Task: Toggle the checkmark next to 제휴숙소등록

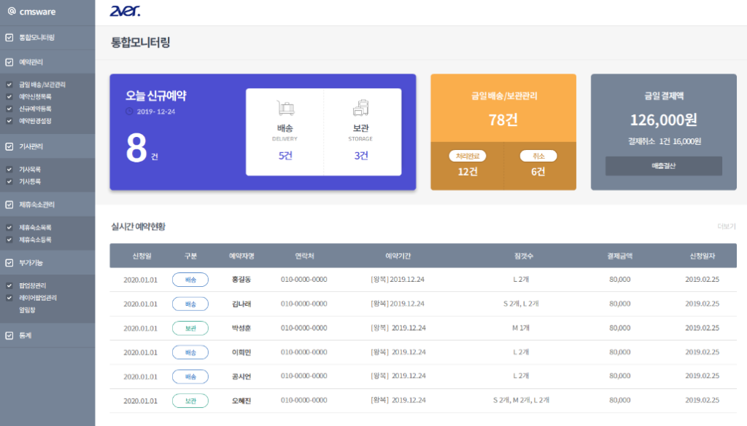Action: 9,240
